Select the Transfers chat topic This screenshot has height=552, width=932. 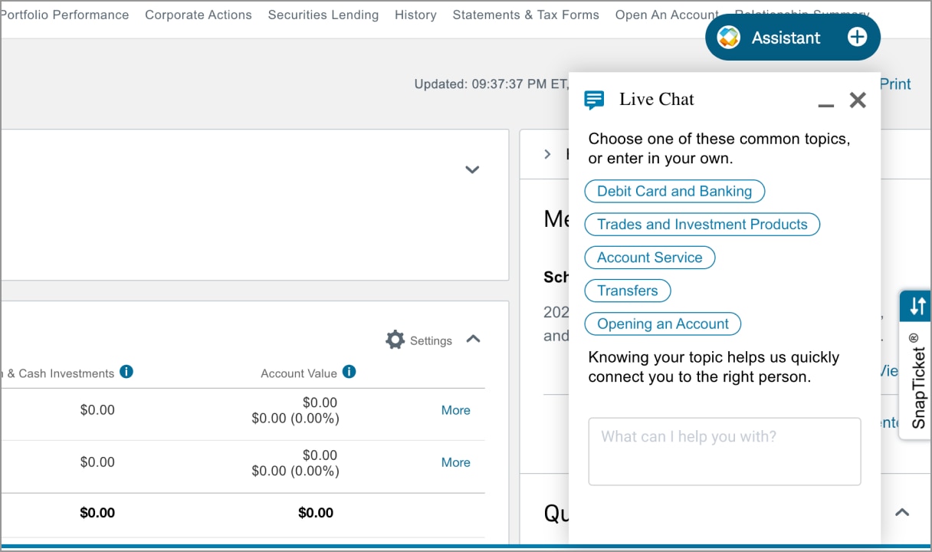(x=627, y=291)
